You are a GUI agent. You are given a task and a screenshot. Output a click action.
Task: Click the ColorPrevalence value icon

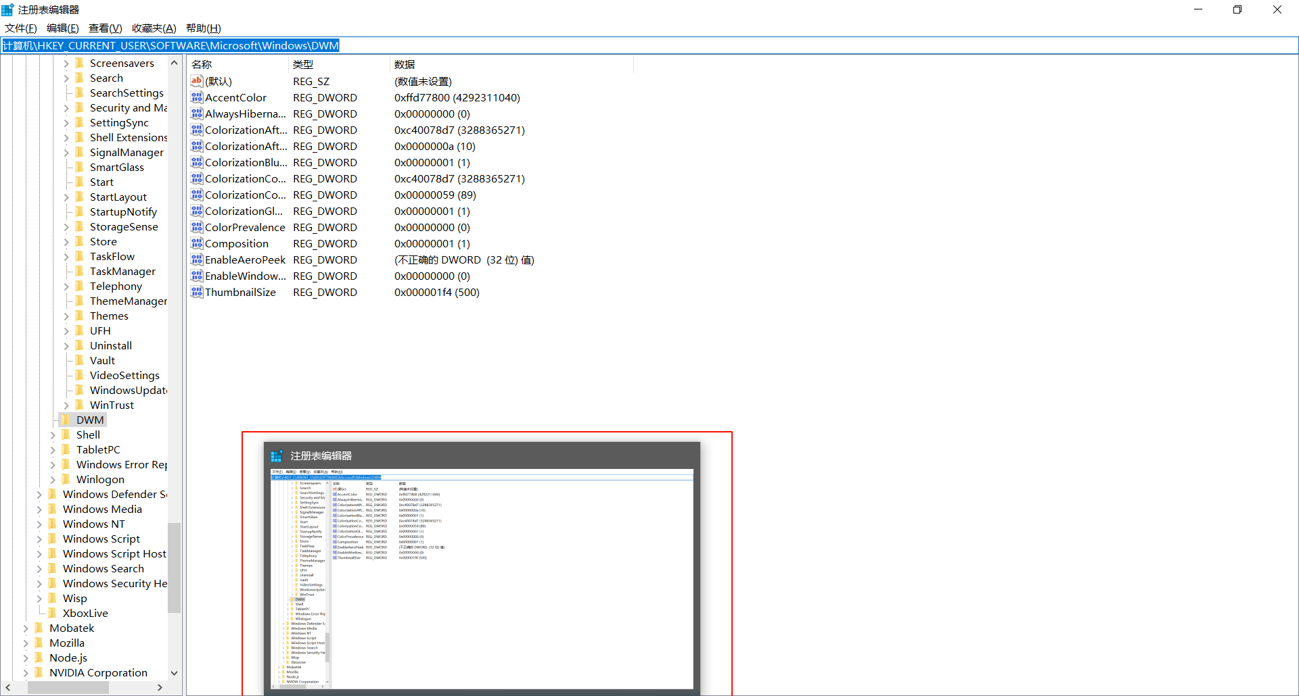point(197,227)
